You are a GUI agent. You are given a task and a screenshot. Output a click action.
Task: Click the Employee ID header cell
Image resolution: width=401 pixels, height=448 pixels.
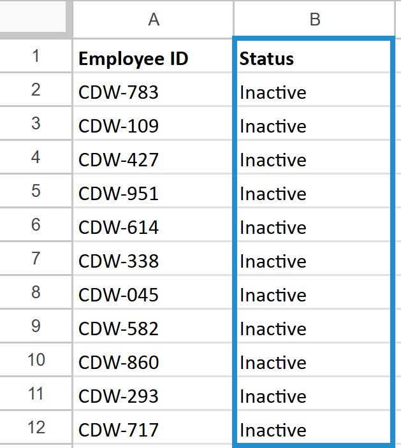[x=153, y=59]
